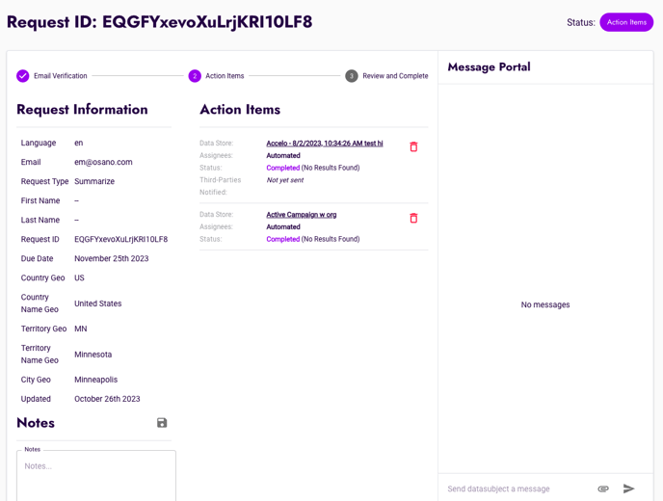
Task: Click into the Notes text area
Action: (x=96, y=477)
